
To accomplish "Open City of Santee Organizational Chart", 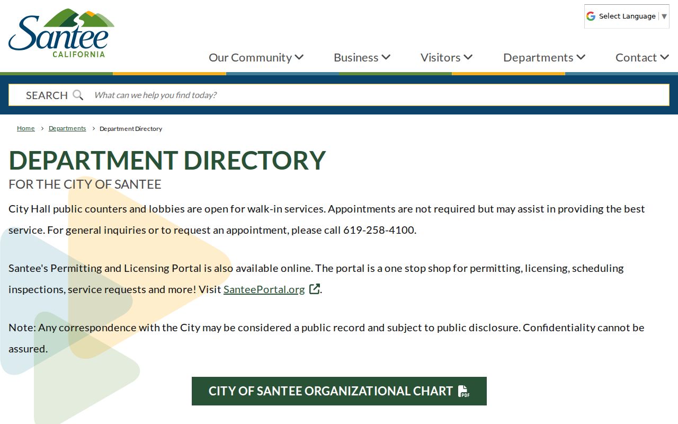I will pyautogui.click(x=339, y=391).
